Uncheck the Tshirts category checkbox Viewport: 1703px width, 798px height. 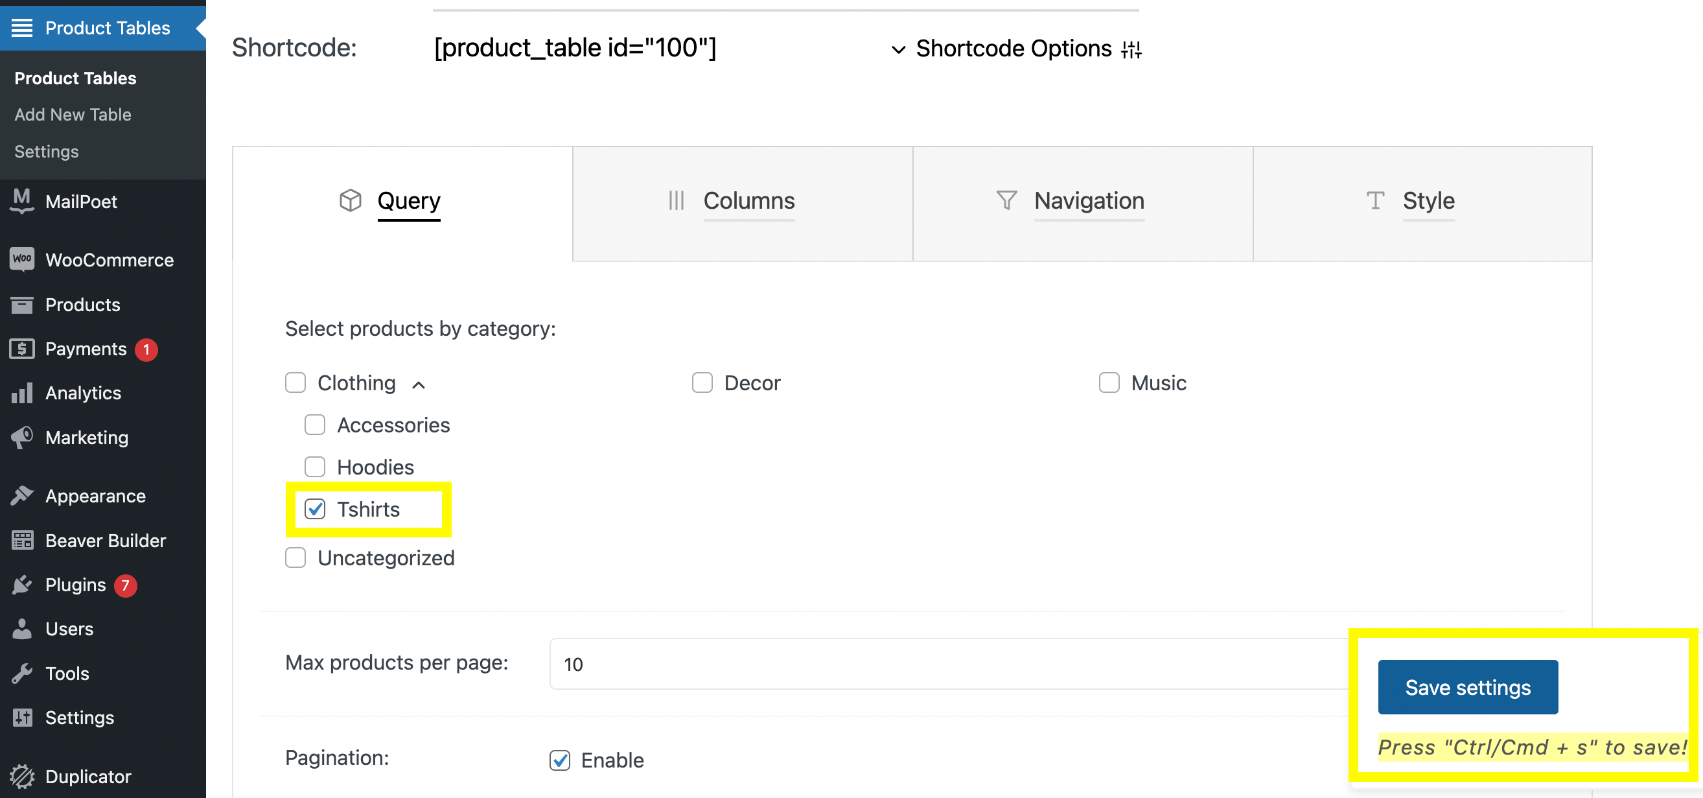[x=315, y=509]
